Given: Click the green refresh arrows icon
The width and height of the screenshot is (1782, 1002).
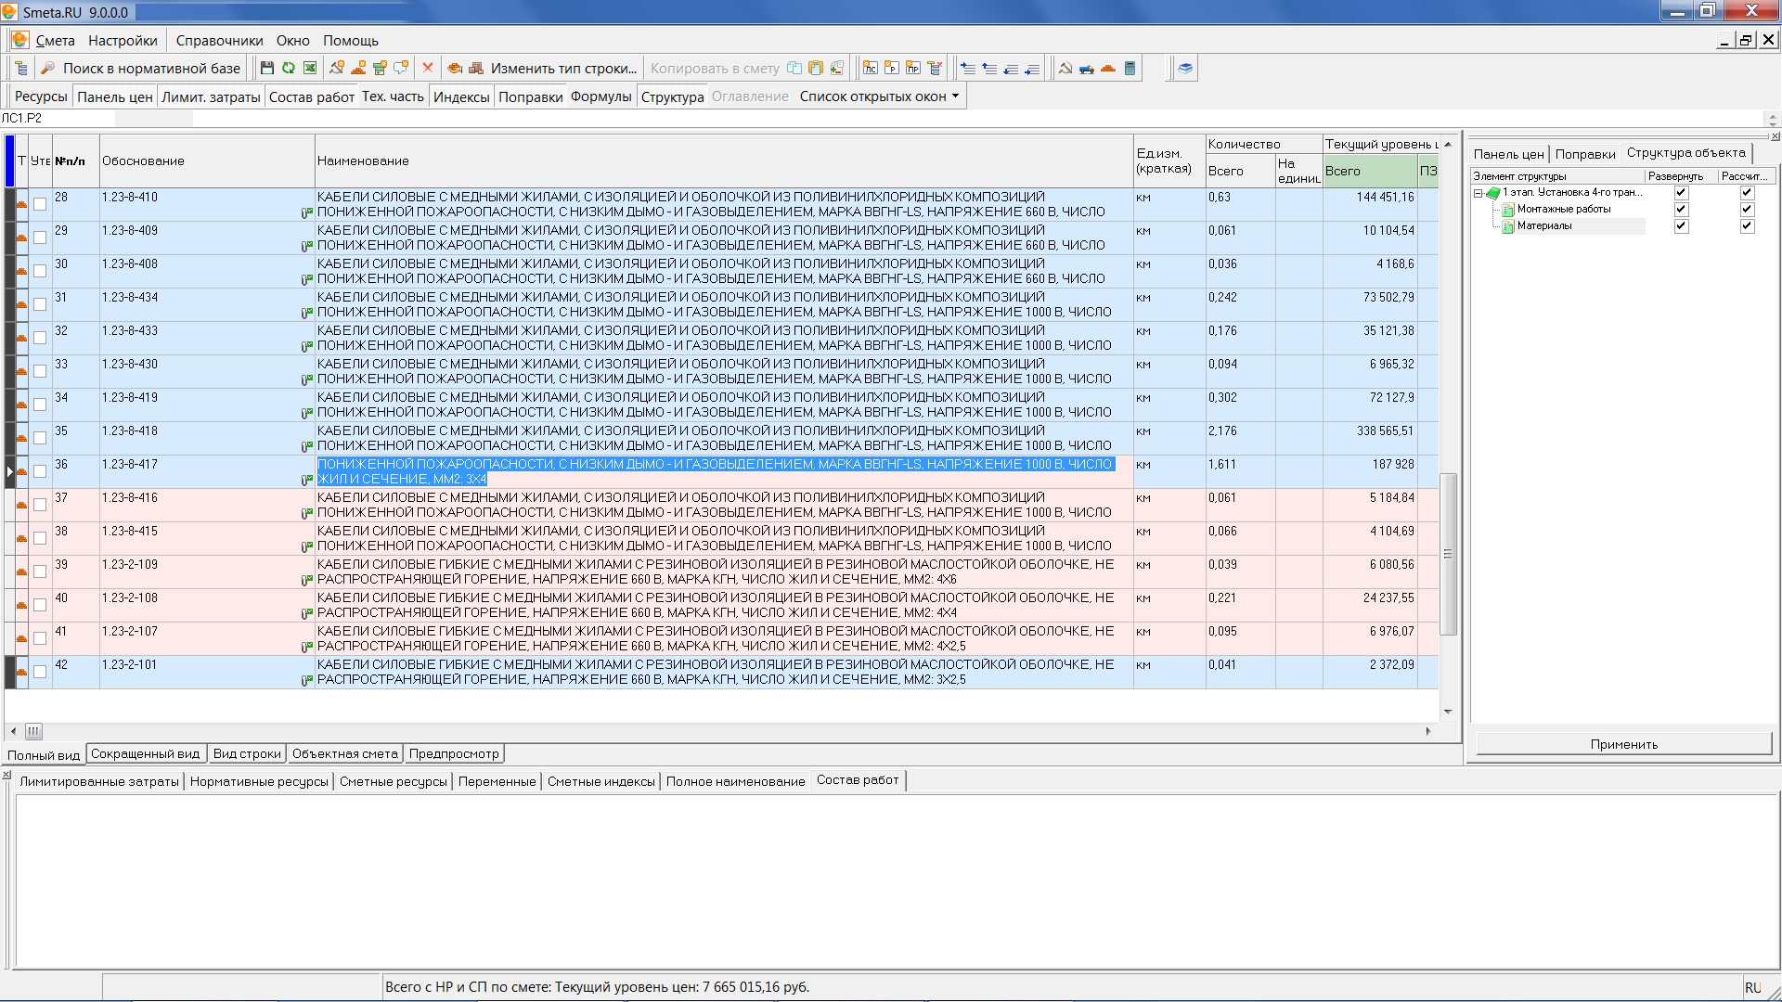Looking at the screenshot, I should [289, 68].
